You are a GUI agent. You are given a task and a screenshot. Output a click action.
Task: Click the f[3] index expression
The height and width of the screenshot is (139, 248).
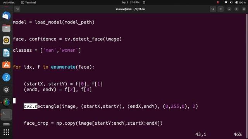(x=86, y=90)
